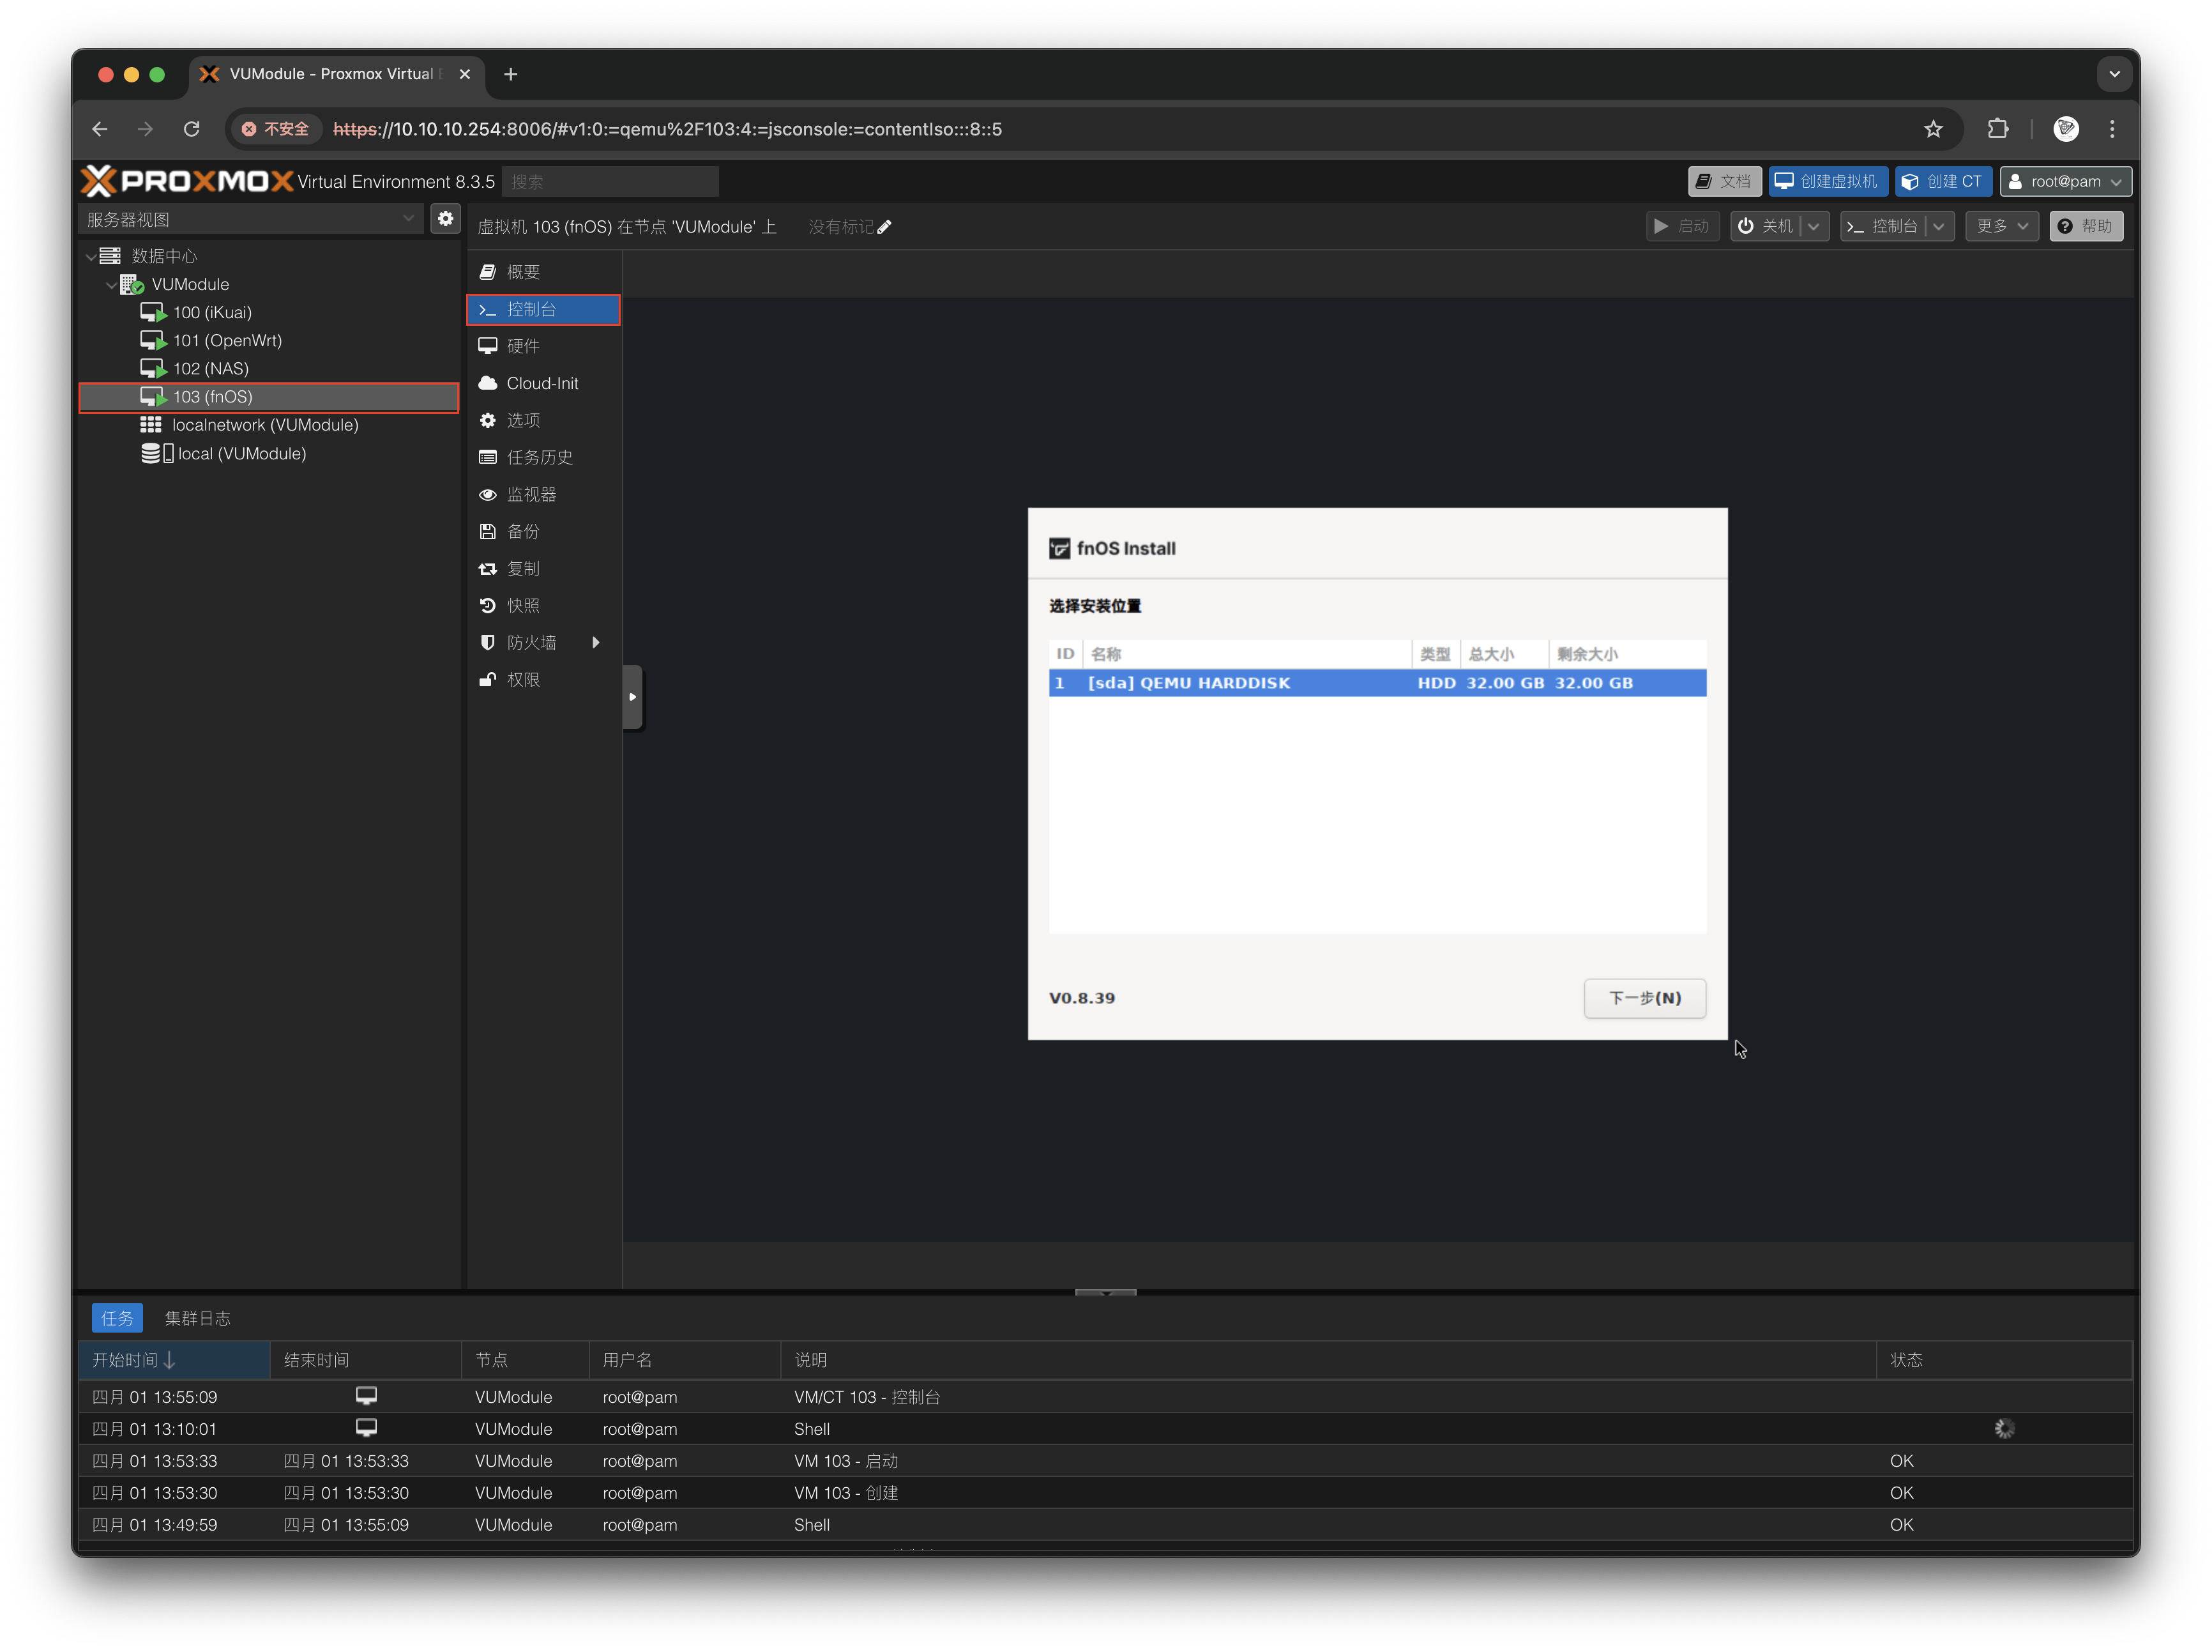
Task: Click the Proxmox search input field
Action: point(610,181)
